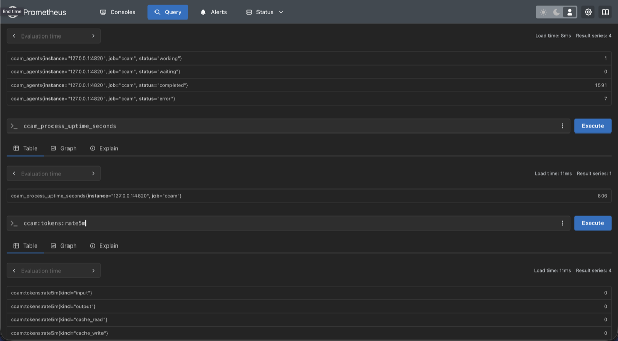The height and width of the screenshot is (341, 618).
Task: Click rate5m row with kind="output"
Action: click(x=309, y=306)
